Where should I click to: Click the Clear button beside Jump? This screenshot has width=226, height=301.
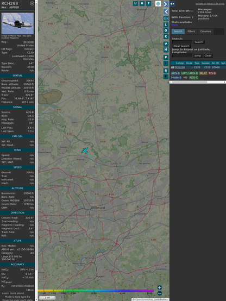coord(208,55)
